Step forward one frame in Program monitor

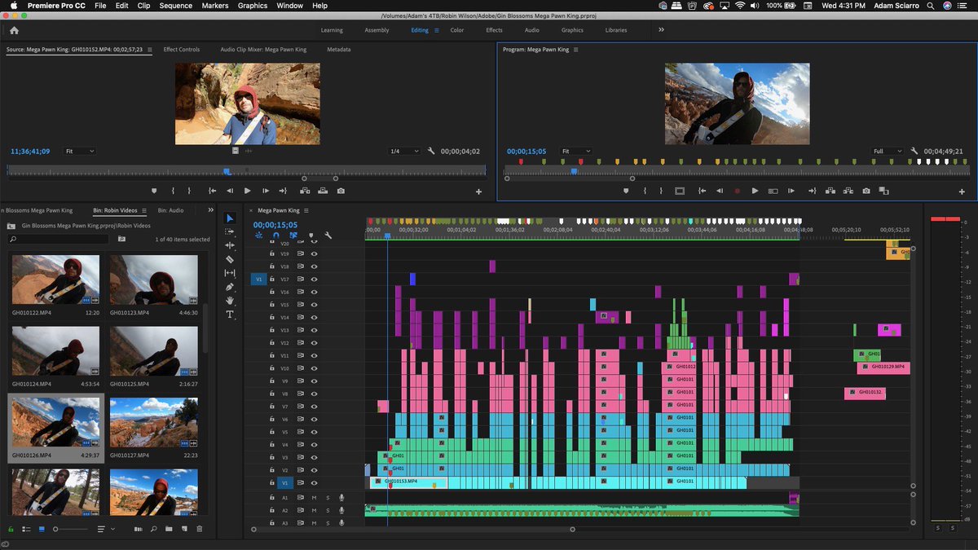click(791, 191)
